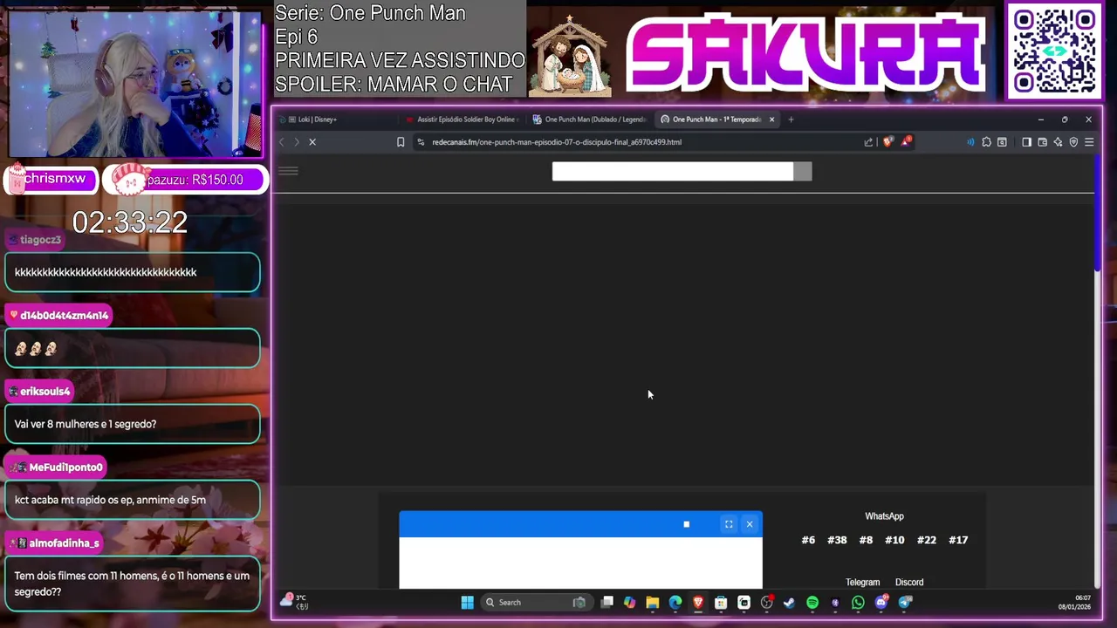Open the Telegram link
Image resolution: width=1117 pixels, height=628 pixels.
click(x=862, y=582)
